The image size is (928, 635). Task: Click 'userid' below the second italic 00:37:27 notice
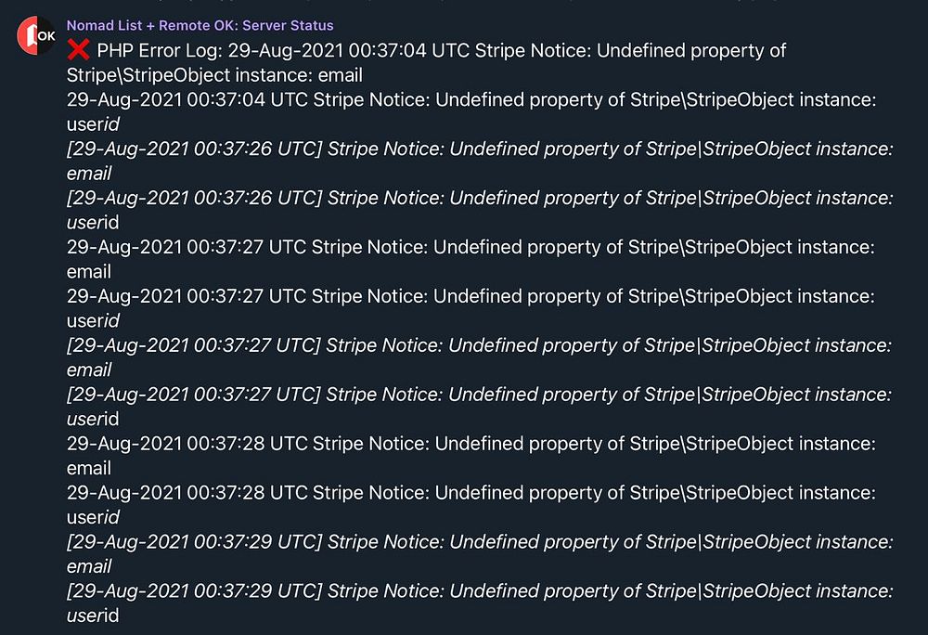click(93, 419)
